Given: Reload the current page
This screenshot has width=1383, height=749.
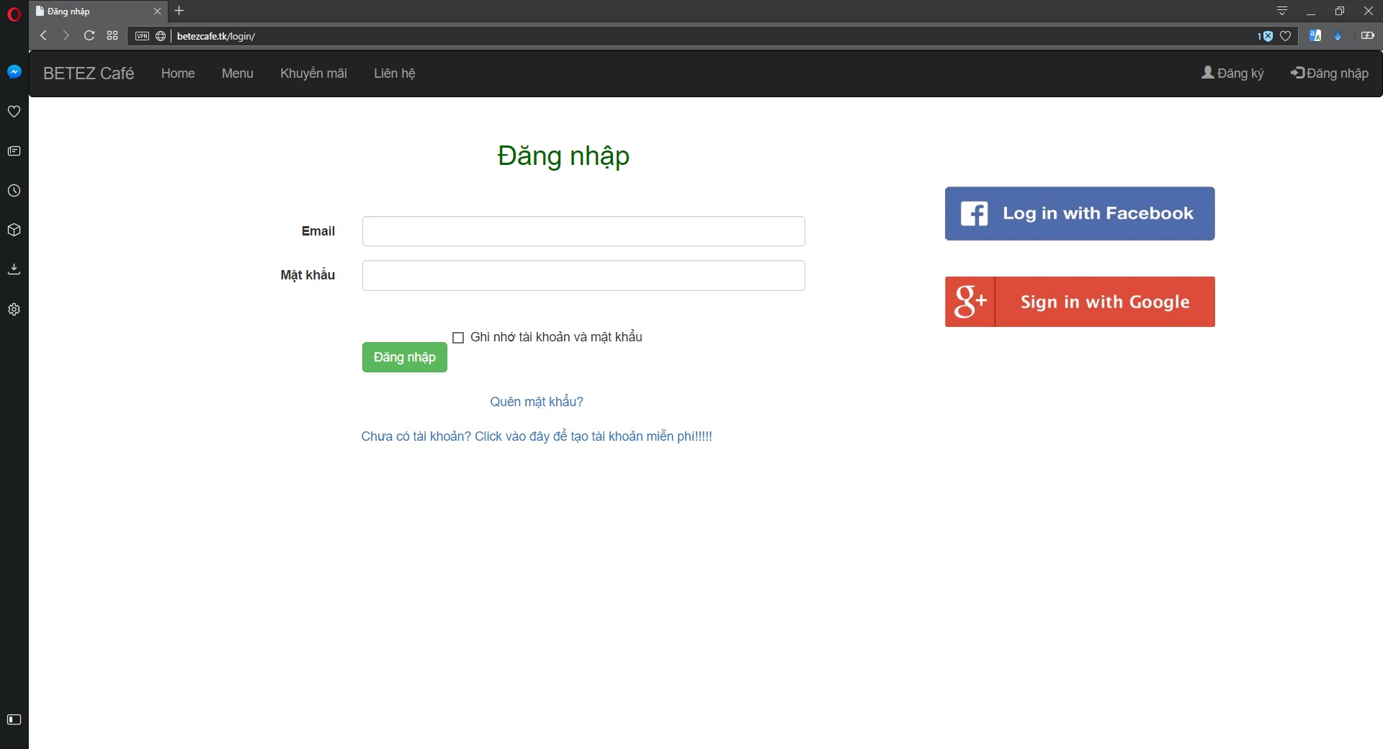Looking at the screenshot, I should (x=89, y=35).
